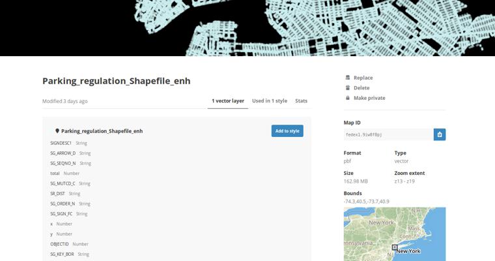This screenshot has height=261, width=495.
Task: Click the tileset preview map banner
Action: point(247,27)
